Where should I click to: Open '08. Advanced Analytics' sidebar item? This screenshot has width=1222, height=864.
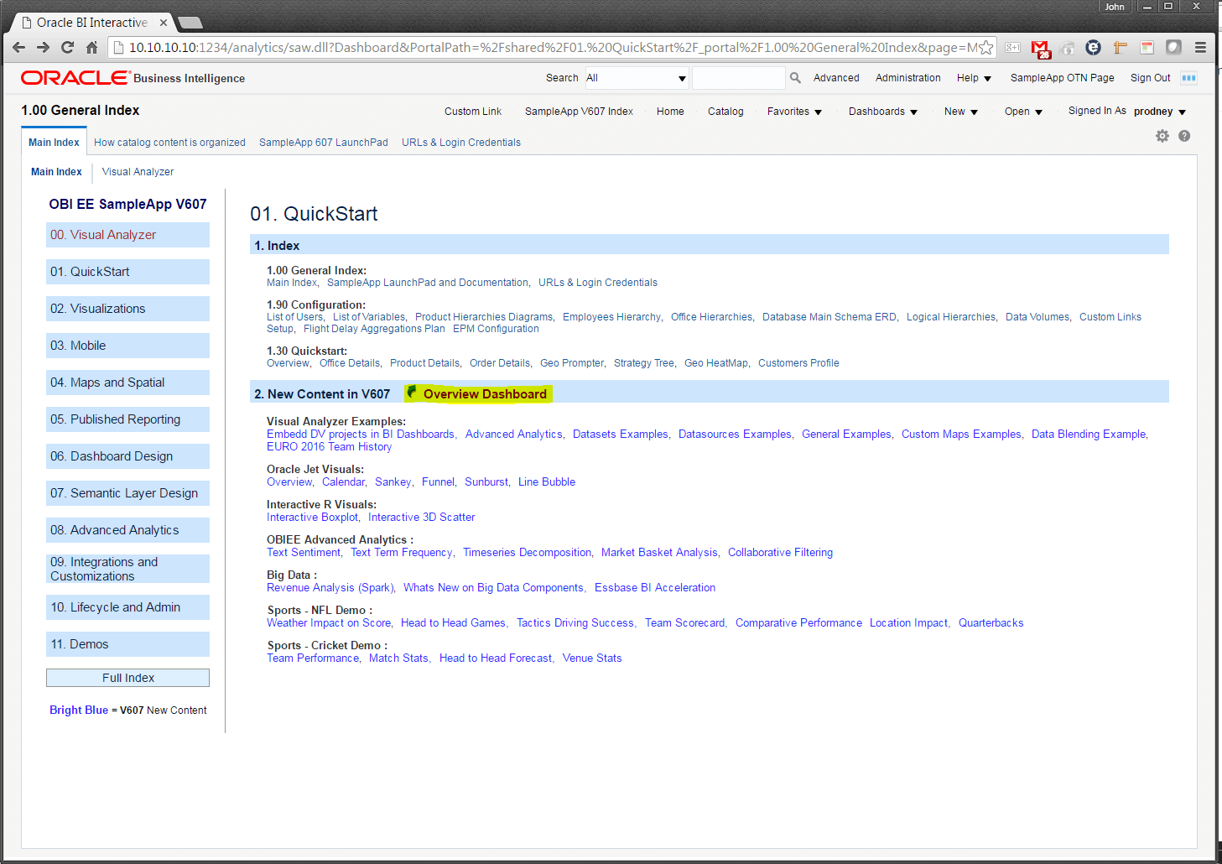[x=127, y=530]
